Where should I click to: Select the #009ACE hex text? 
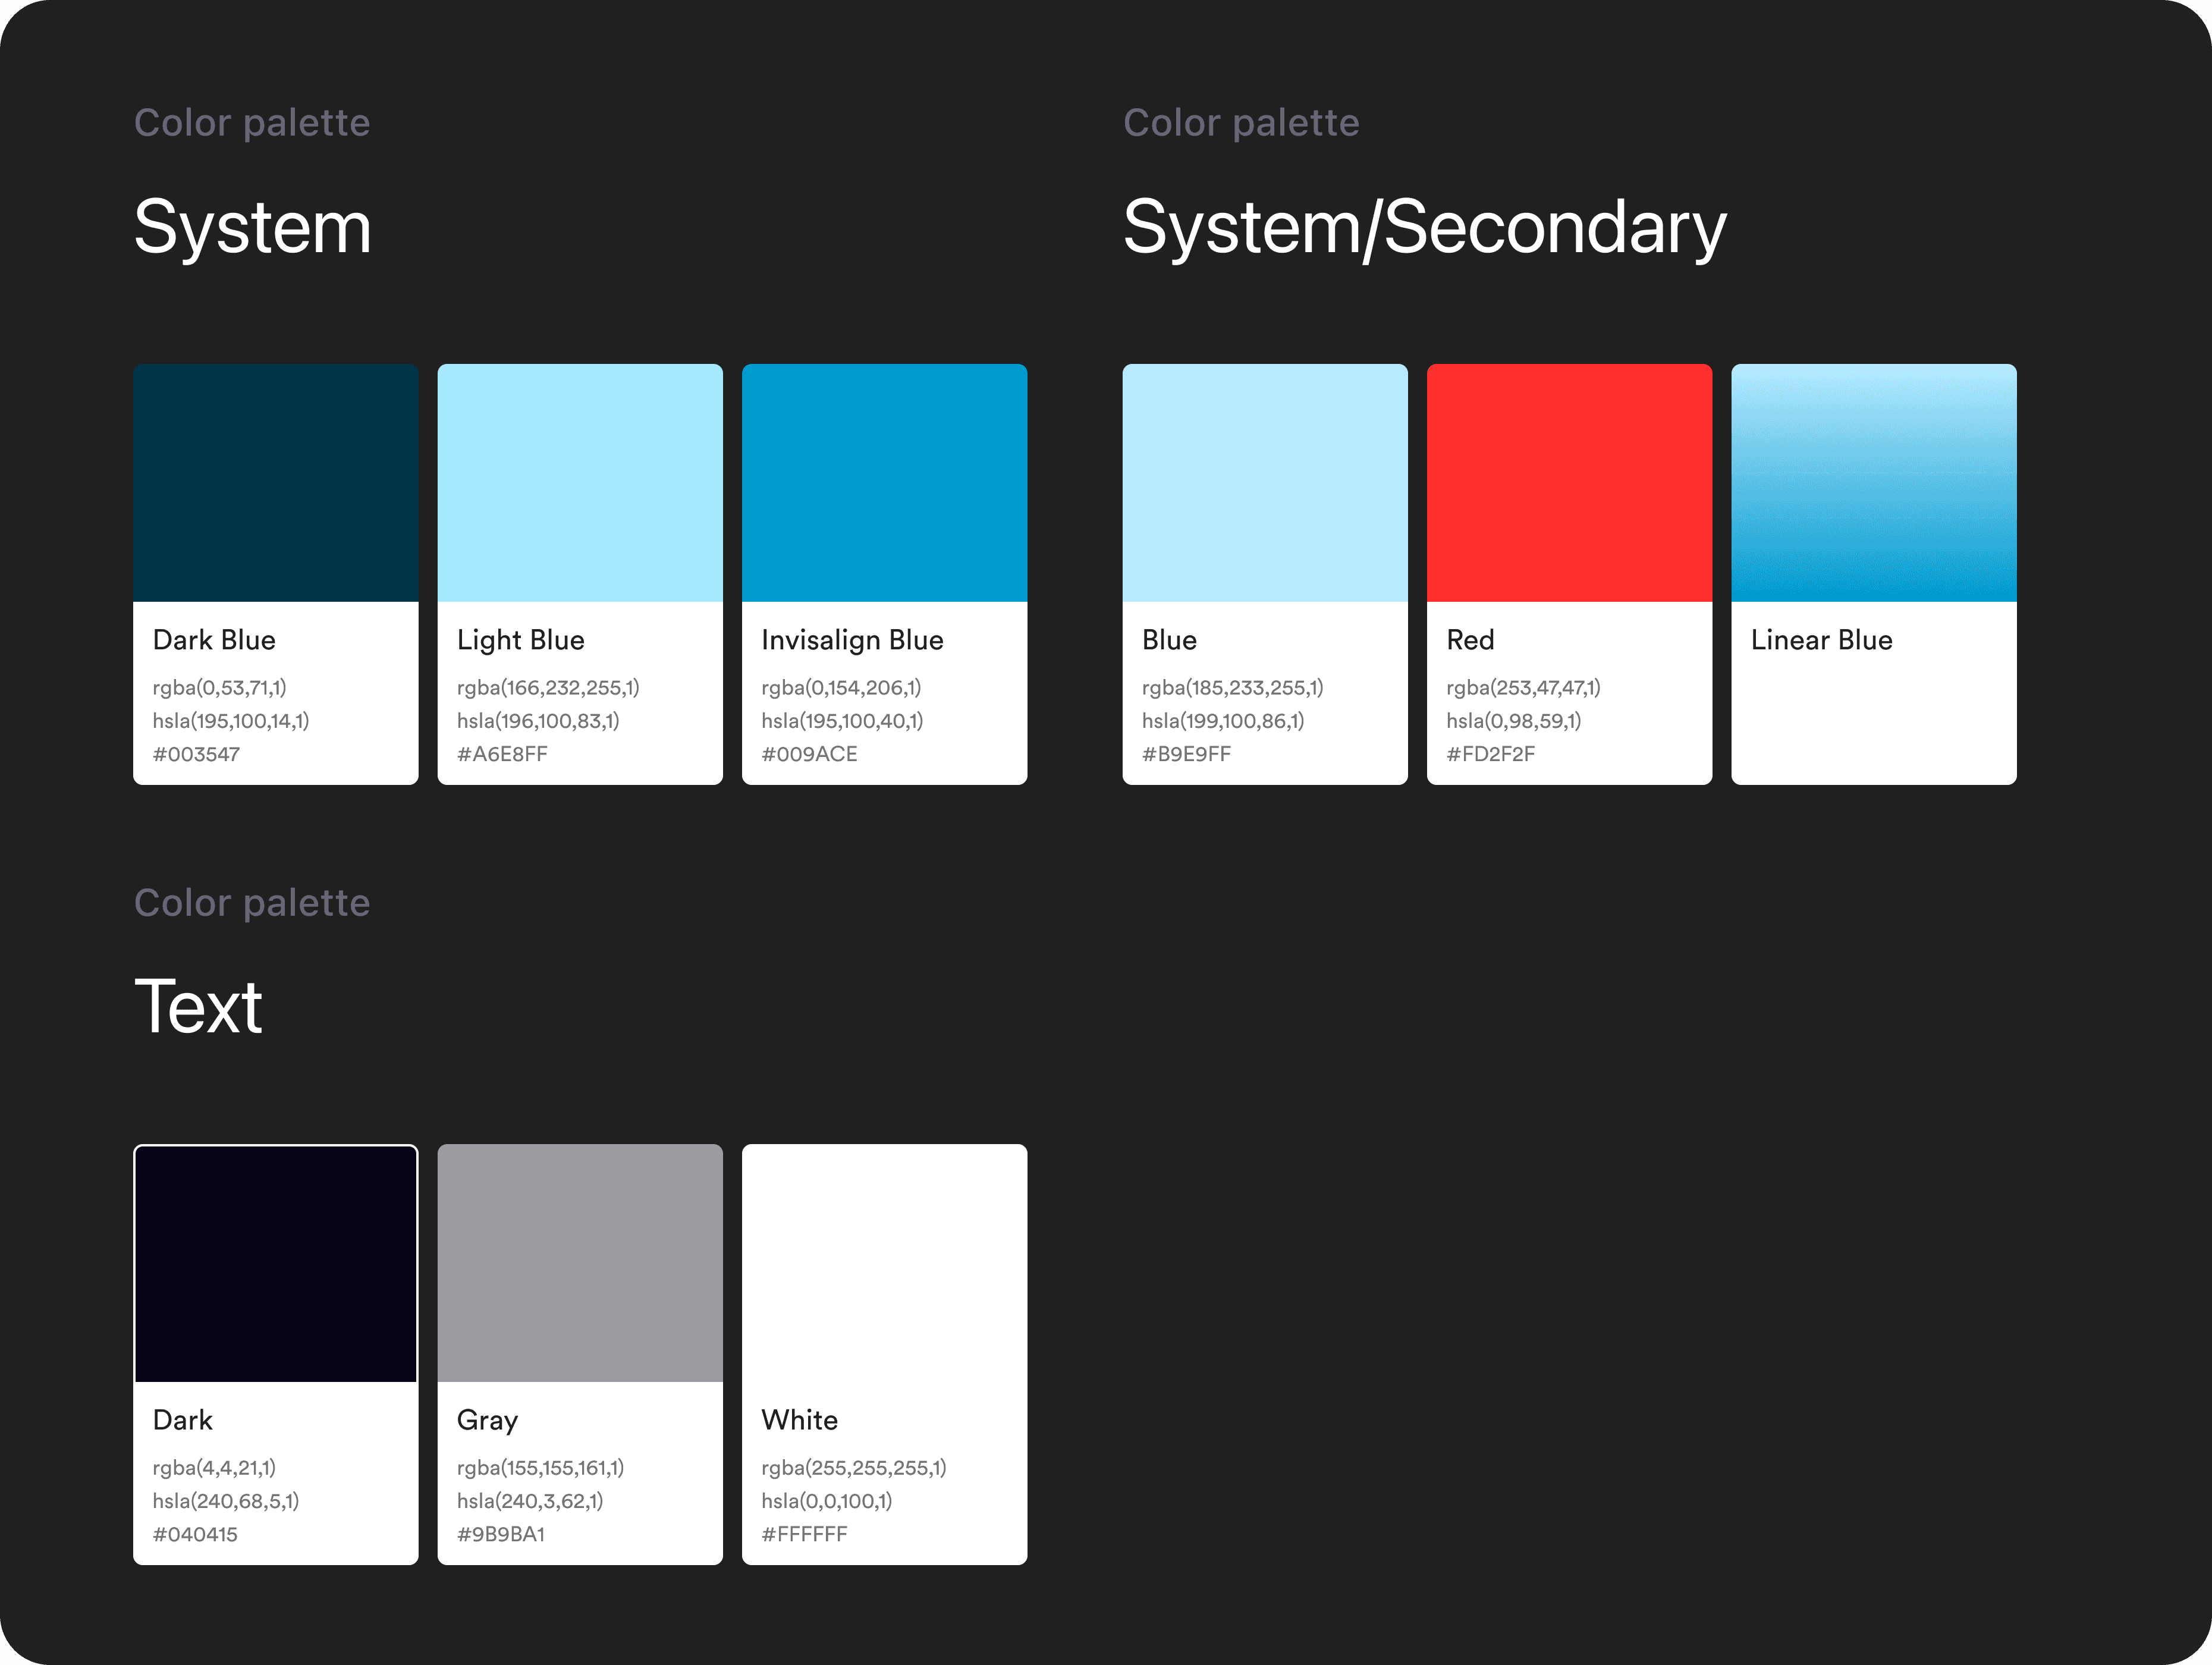pos(809,754)
